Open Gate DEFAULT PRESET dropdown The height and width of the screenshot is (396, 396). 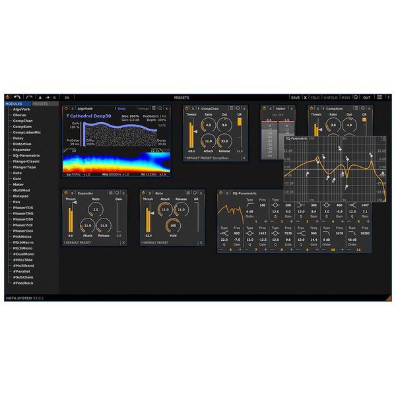(x=155, y=243)
